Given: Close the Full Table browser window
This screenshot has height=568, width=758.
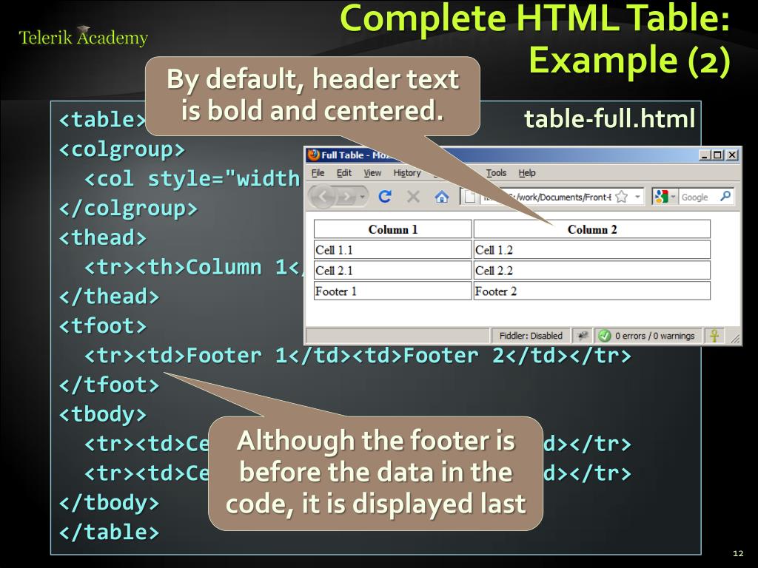Looking at the screenshot, I should click(x=732, y=155).
